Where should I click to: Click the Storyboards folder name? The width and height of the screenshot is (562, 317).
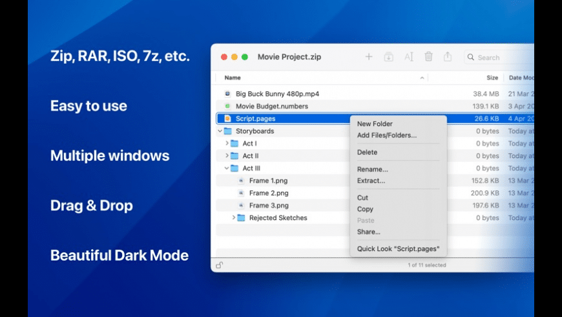(255, 131)
